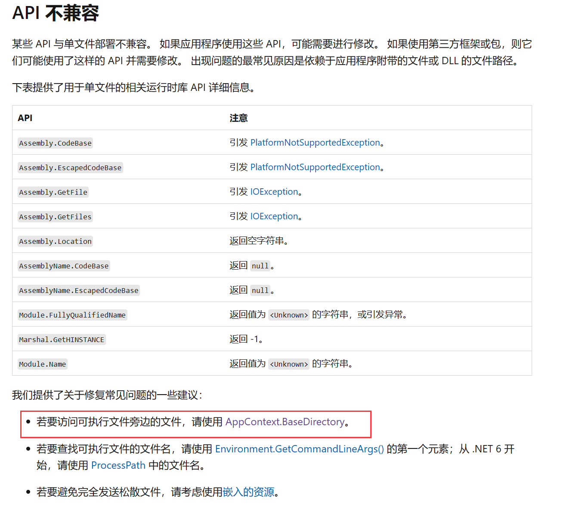Screen dimensions: 567x520
Task: Click the AssemblyName.CodeBase code text
Action: 63,265
